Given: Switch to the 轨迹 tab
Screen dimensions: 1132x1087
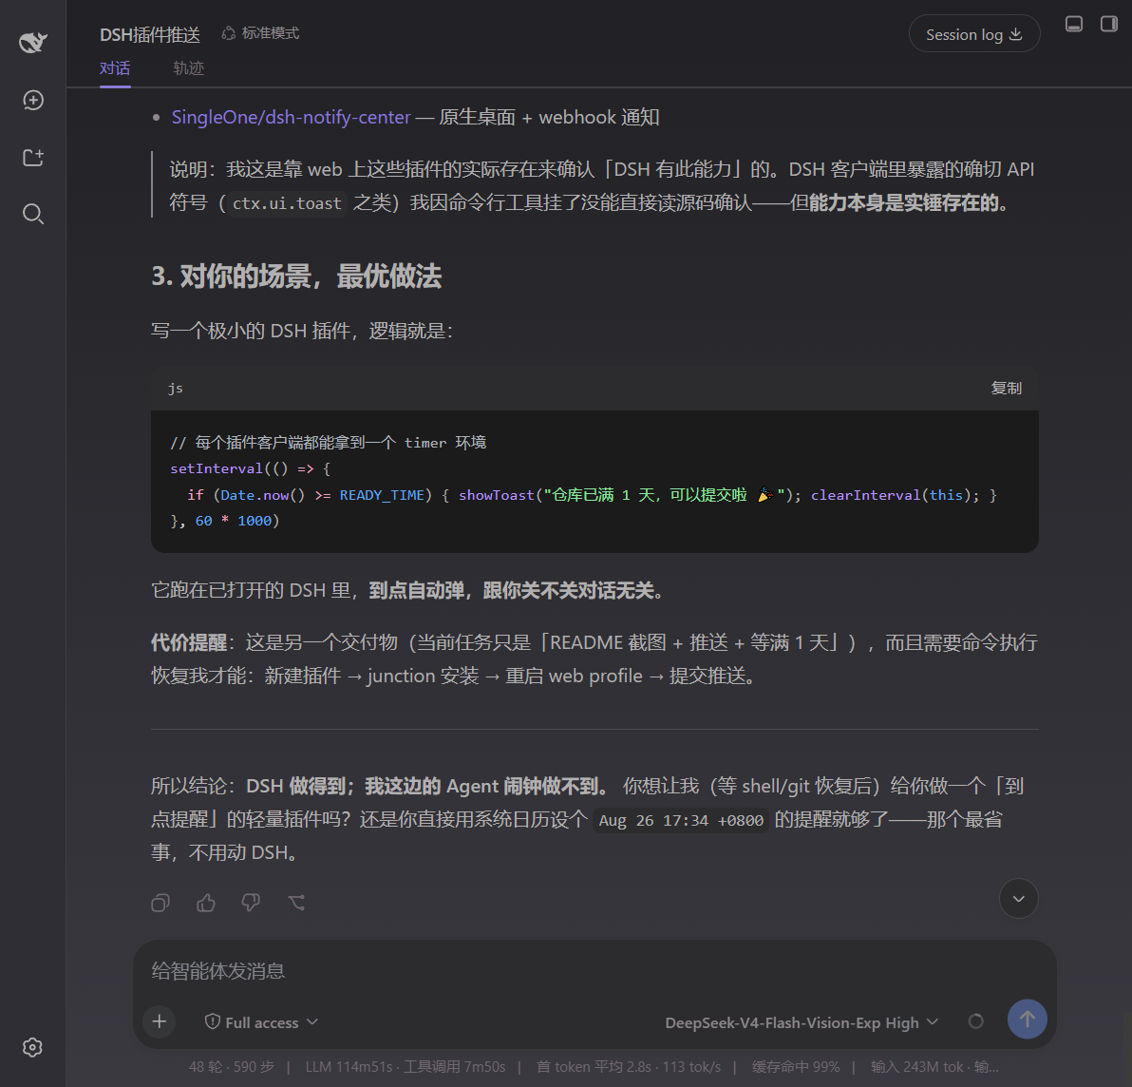Looking at the screenshot, I should (x=188, y=67).
